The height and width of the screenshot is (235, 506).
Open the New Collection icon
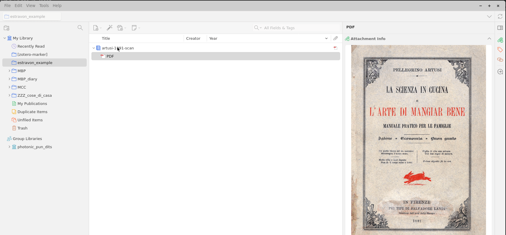(6, 28)
